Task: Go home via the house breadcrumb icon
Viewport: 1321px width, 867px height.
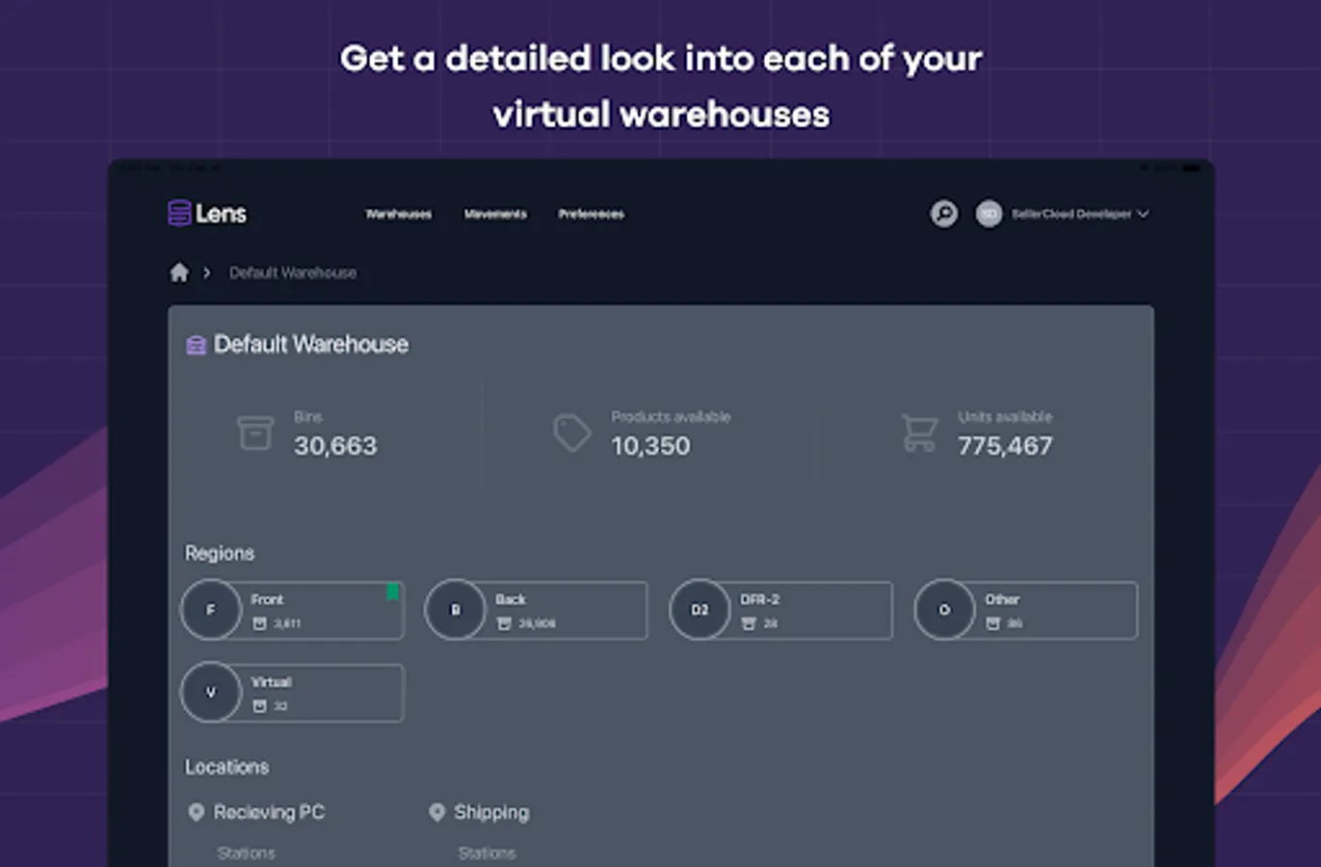Action: click(x=179, y=273)
